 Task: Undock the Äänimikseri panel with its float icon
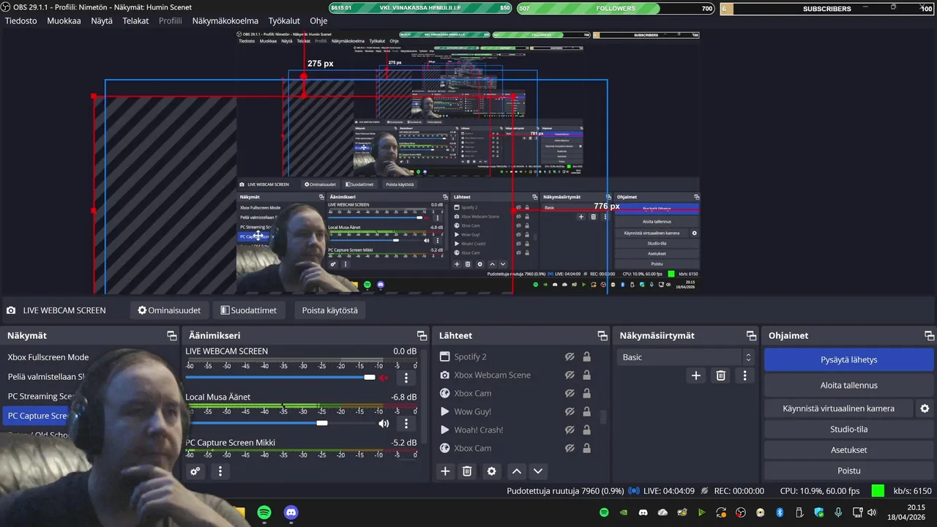tap(422, 335)
